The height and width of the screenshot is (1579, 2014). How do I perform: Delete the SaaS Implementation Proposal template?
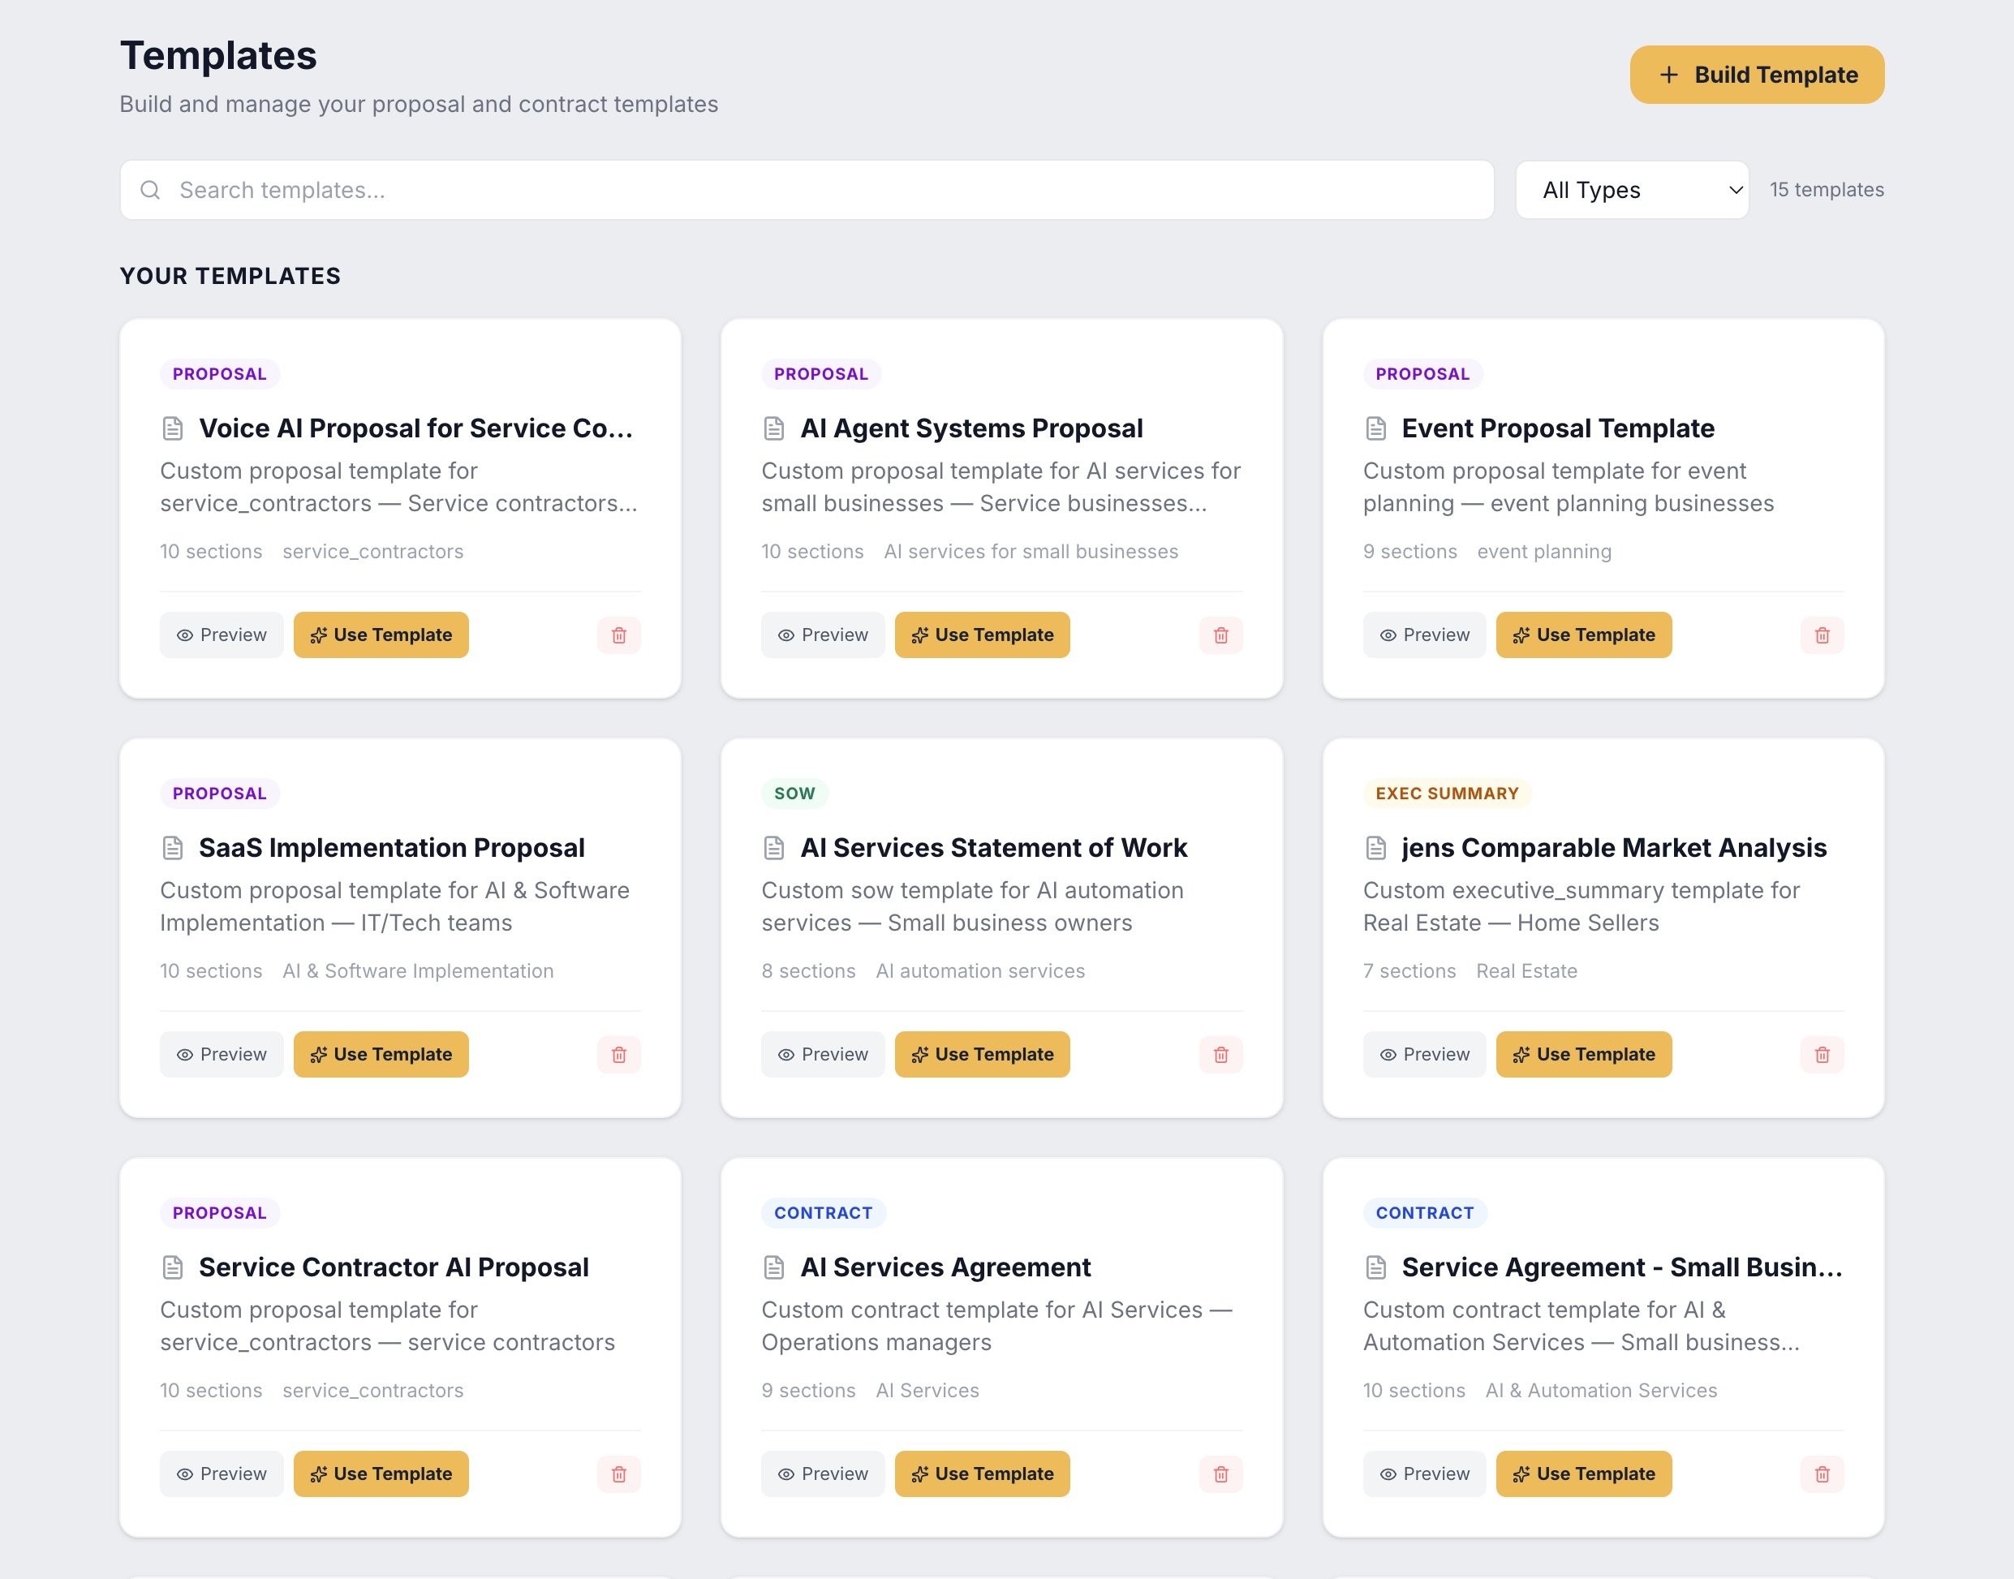618,1055
